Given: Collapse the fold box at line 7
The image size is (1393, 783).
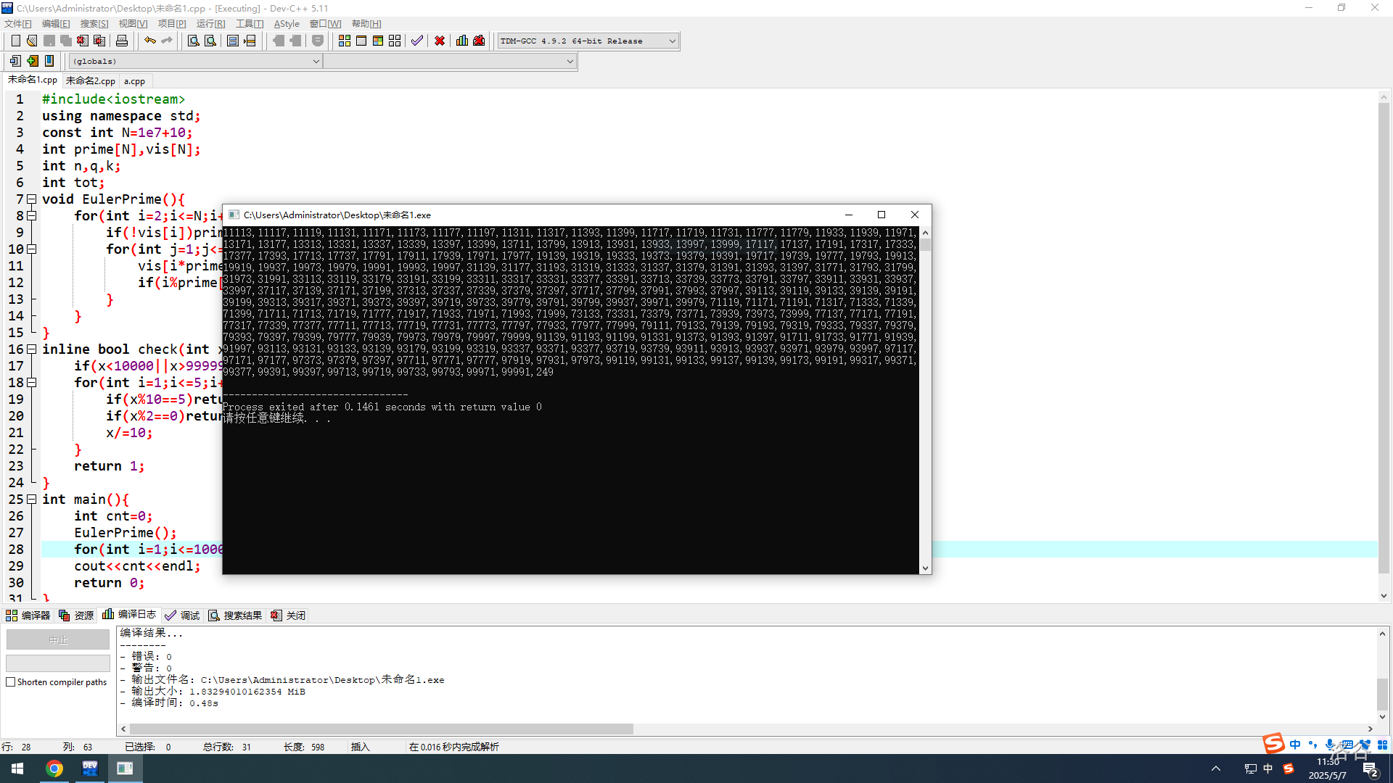Looking at the screenshot, I should coord(31,199).
